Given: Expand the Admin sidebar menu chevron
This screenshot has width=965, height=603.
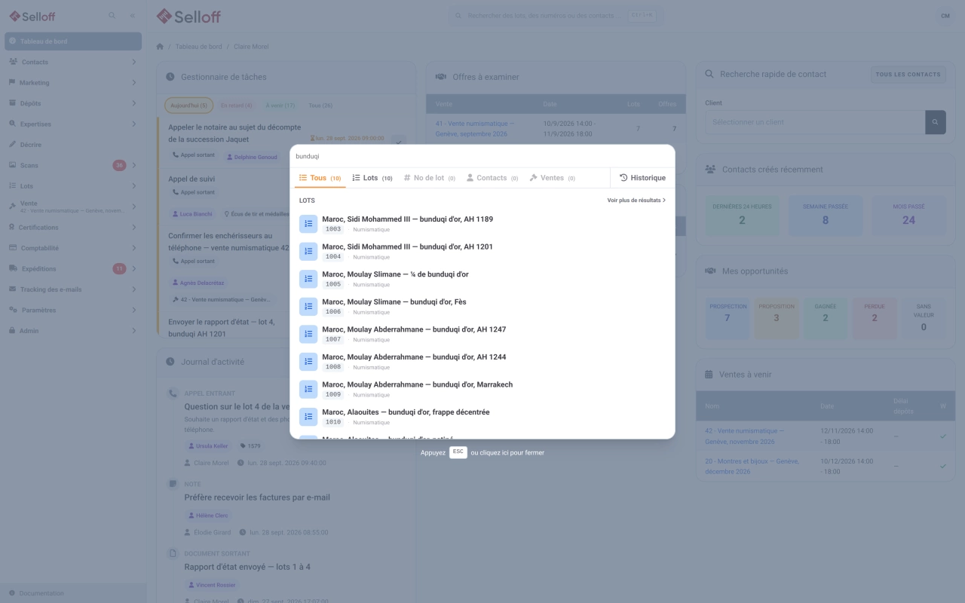Looking at the screenshot, I should coord(133,330).
